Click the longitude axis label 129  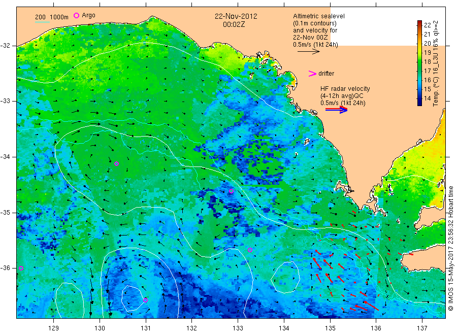point(54,328)
